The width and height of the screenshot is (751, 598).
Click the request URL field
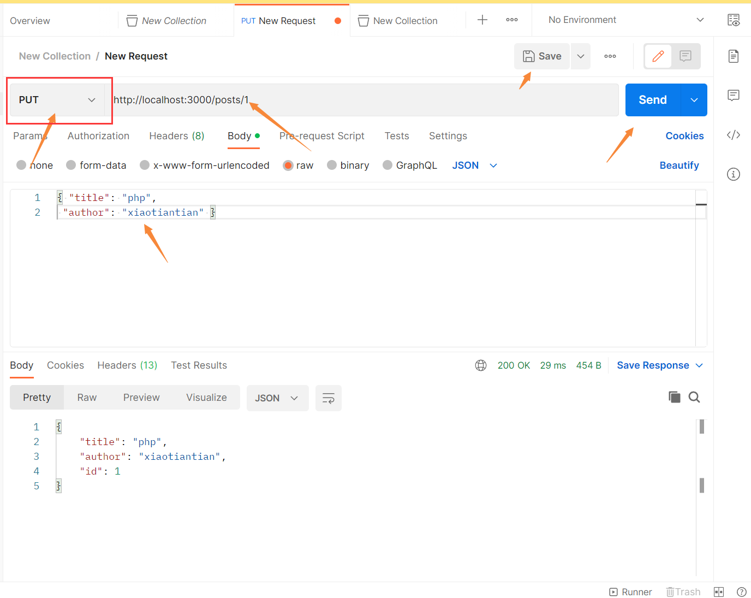tap(361, 100)
